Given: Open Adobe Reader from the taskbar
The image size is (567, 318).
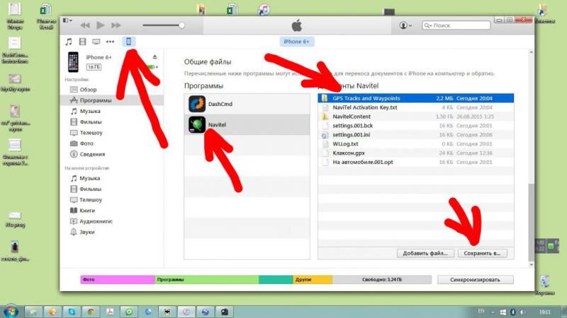Looking at the screenshot, I should [110, 312].
